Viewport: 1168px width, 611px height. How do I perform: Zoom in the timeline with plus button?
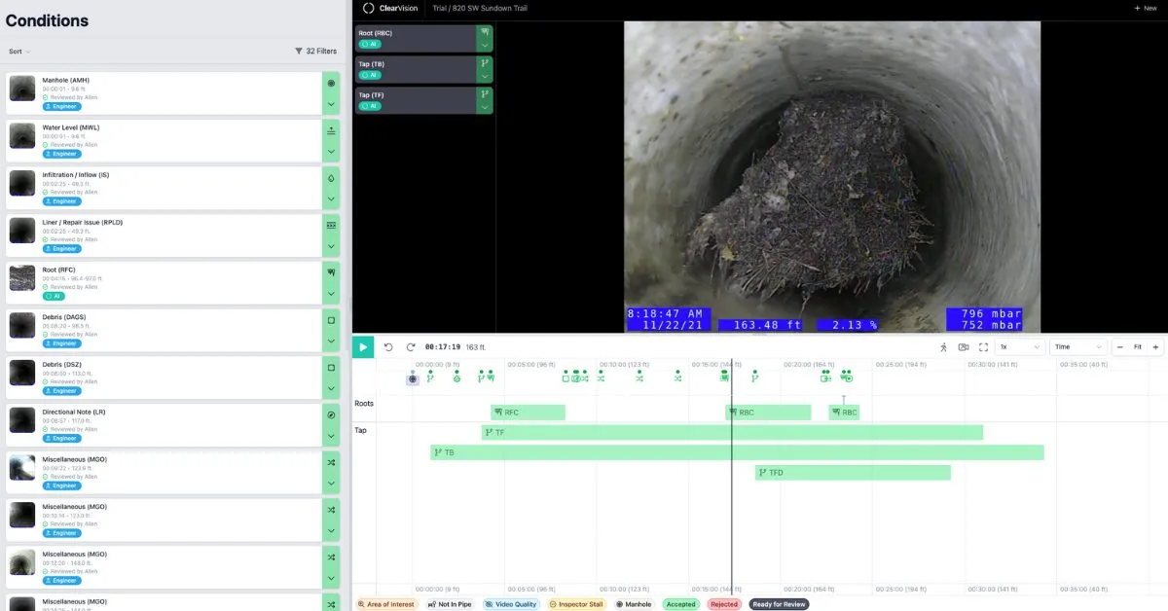click(1155, 347)
